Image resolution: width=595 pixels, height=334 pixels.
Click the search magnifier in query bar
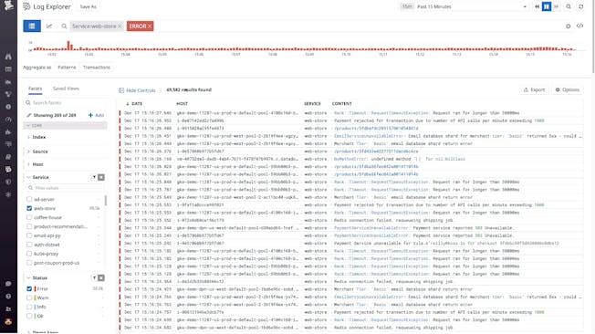pos(64,26)
